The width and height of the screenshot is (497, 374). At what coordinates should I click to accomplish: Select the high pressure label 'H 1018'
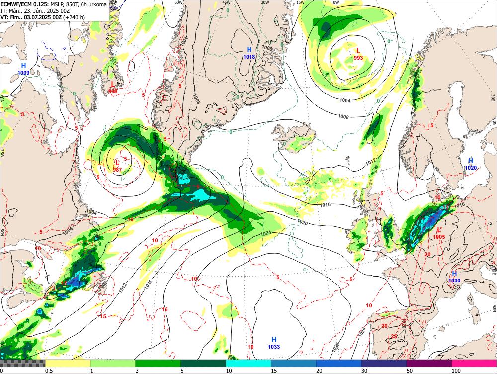click(249, 53)
